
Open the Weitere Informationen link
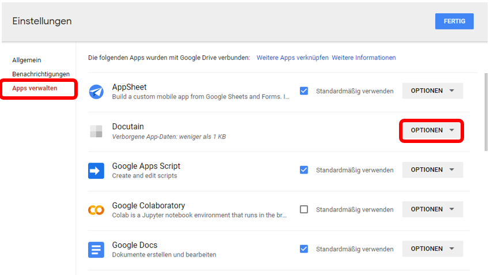[364, 58]
